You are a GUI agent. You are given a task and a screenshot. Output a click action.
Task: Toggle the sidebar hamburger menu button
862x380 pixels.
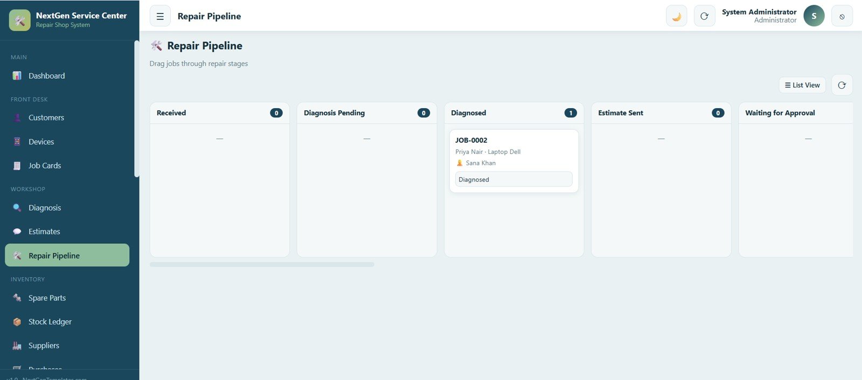tap(160, 16)
